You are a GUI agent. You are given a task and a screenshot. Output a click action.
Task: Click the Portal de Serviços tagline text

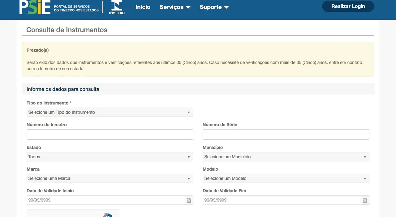coord(76,8)
